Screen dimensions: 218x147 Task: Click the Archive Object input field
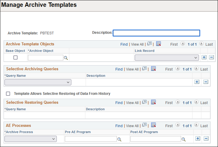point(46,57)
